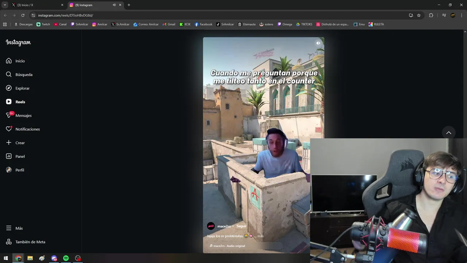Expand reel caption with más
This screenshot has height=263, width=467.
(x=260, y=236)
